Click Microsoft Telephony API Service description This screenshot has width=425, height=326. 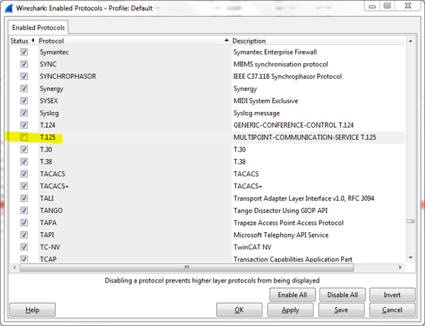click(x=281, y=235)
